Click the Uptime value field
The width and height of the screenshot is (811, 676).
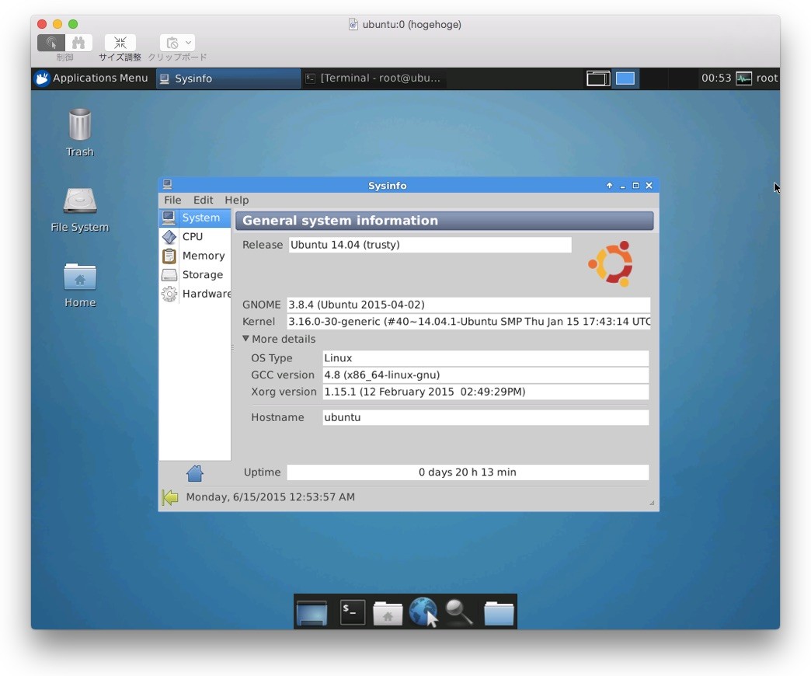pyautogui.click(x=468, y=472)
